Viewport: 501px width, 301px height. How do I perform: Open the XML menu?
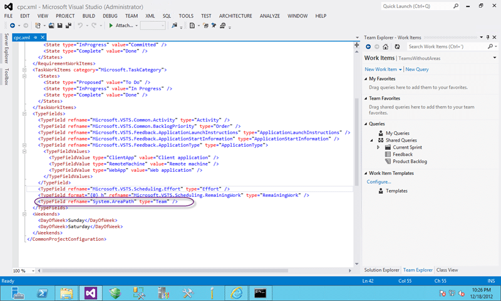(x=150, y=16)
